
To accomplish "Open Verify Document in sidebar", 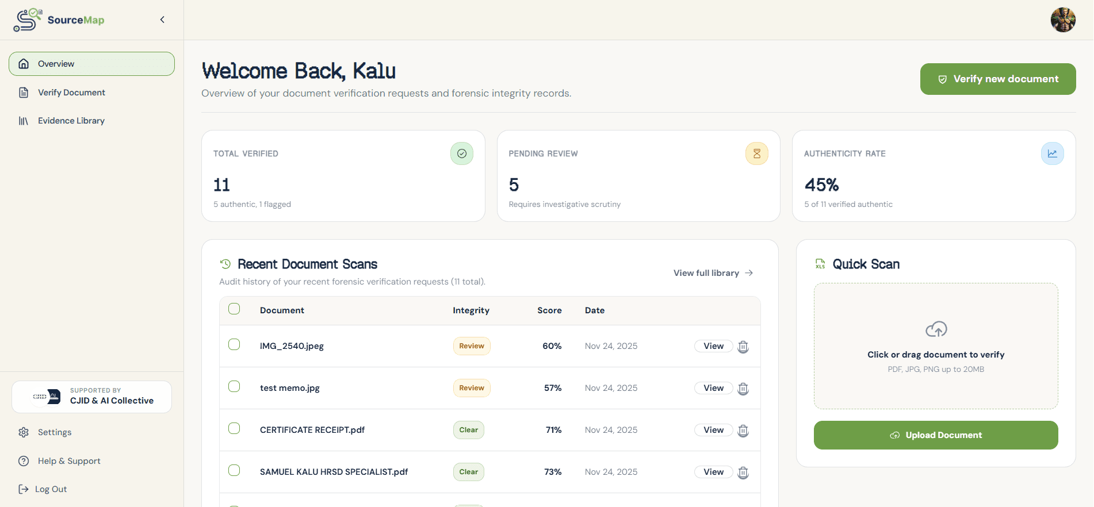I will (x=91, y=93).
